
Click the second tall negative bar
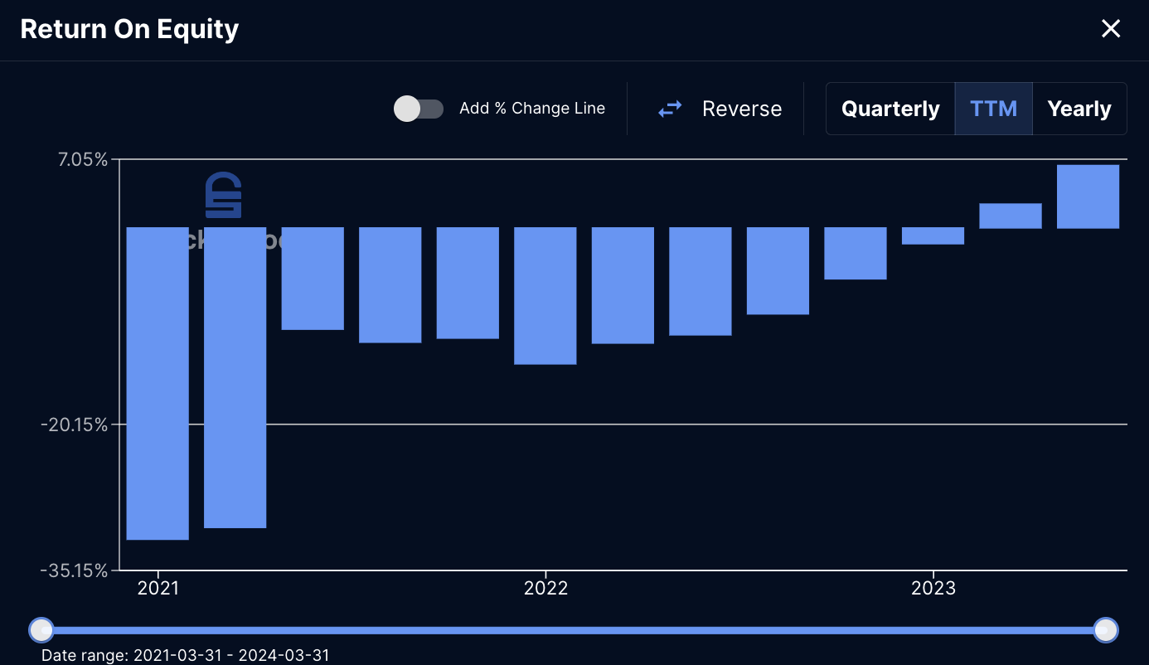click(235, 377)
